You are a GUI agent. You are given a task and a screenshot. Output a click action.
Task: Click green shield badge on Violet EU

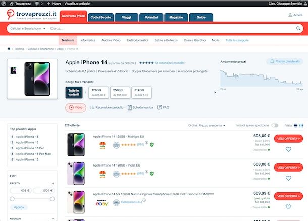tap(152, 174)
